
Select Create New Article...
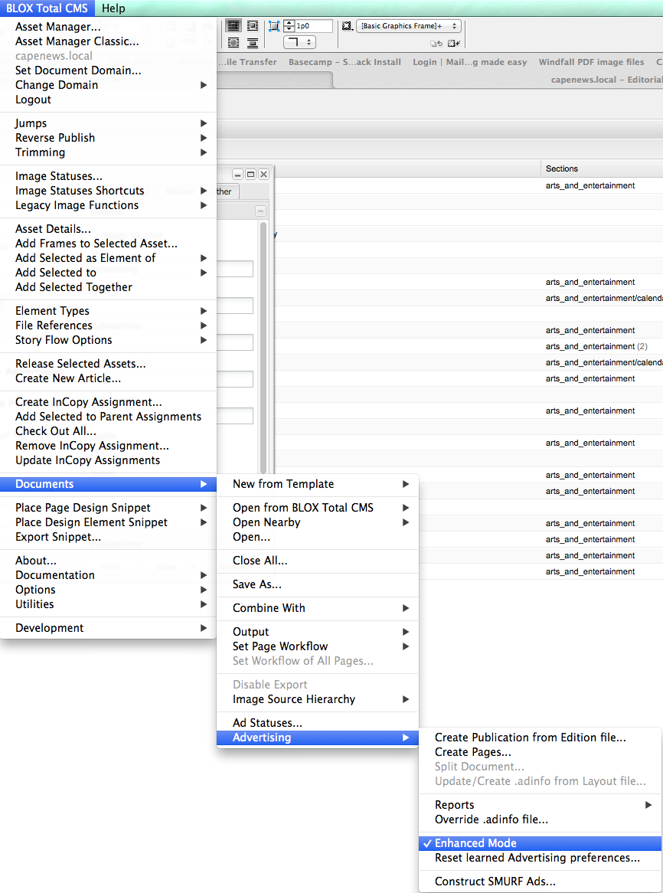108,378
